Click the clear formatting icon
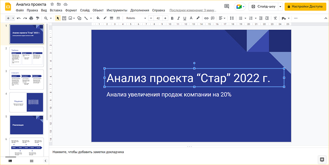329x165 pixels. (275, 18)
